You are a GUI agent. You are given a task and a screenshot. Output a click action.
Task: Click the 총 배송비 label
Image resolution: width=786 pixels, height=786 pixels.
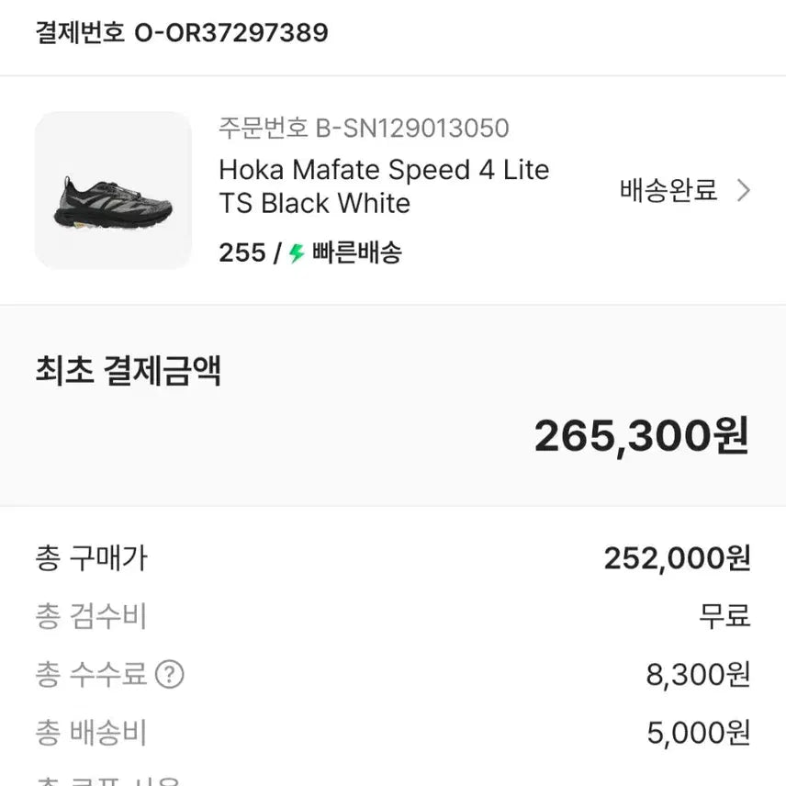pyautogui.click(x=92, y=733)
